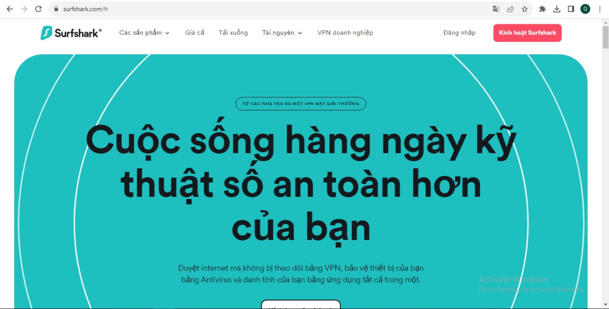The width and height of the screenshot is (609, 309).
Task: Reload the current page
Action: click(x=39, y=9)
